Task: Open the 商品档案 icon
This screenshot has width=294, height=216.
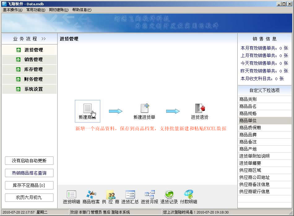Action: coord(91,194)
